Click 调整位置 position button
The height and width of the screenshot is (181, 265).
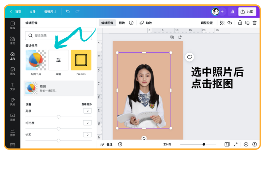[x=207, y=23]
